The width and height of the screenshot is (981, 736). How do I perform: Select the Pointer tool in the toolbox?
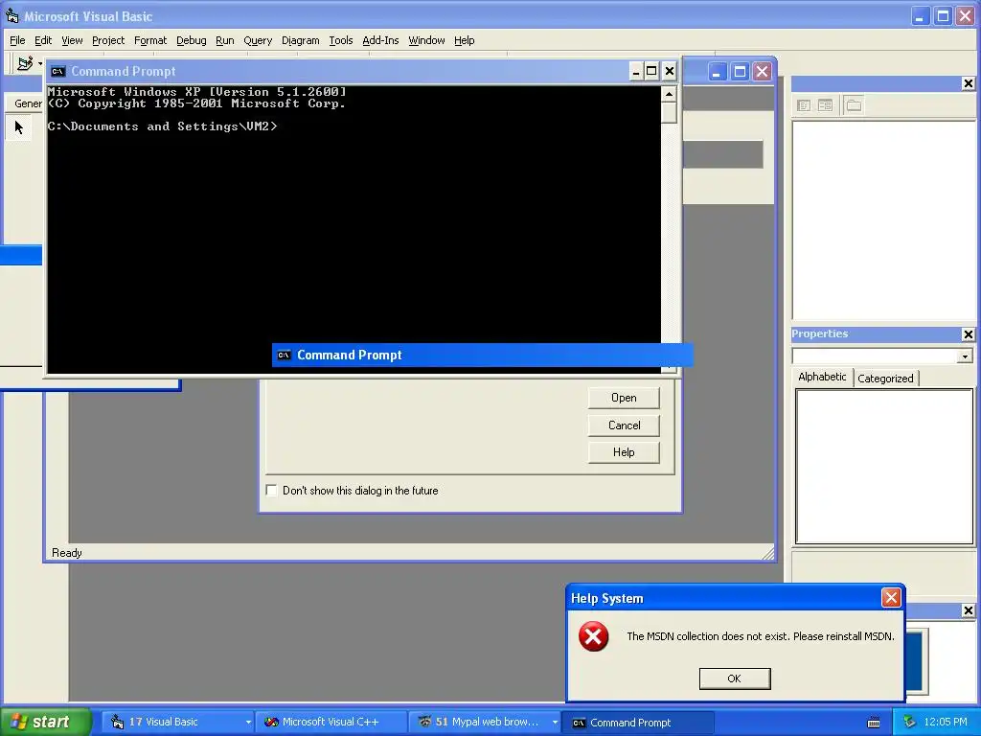click(x=19, y=127)
